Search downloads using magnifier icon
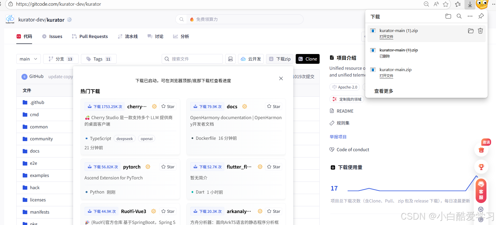 click(459, 16)
